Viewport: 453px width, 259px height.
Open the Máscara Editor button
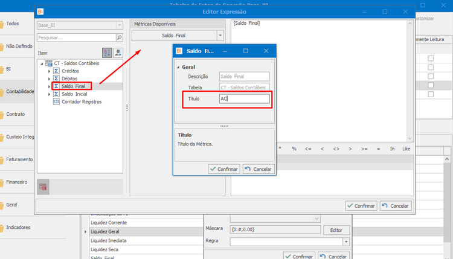click(336, 230)
